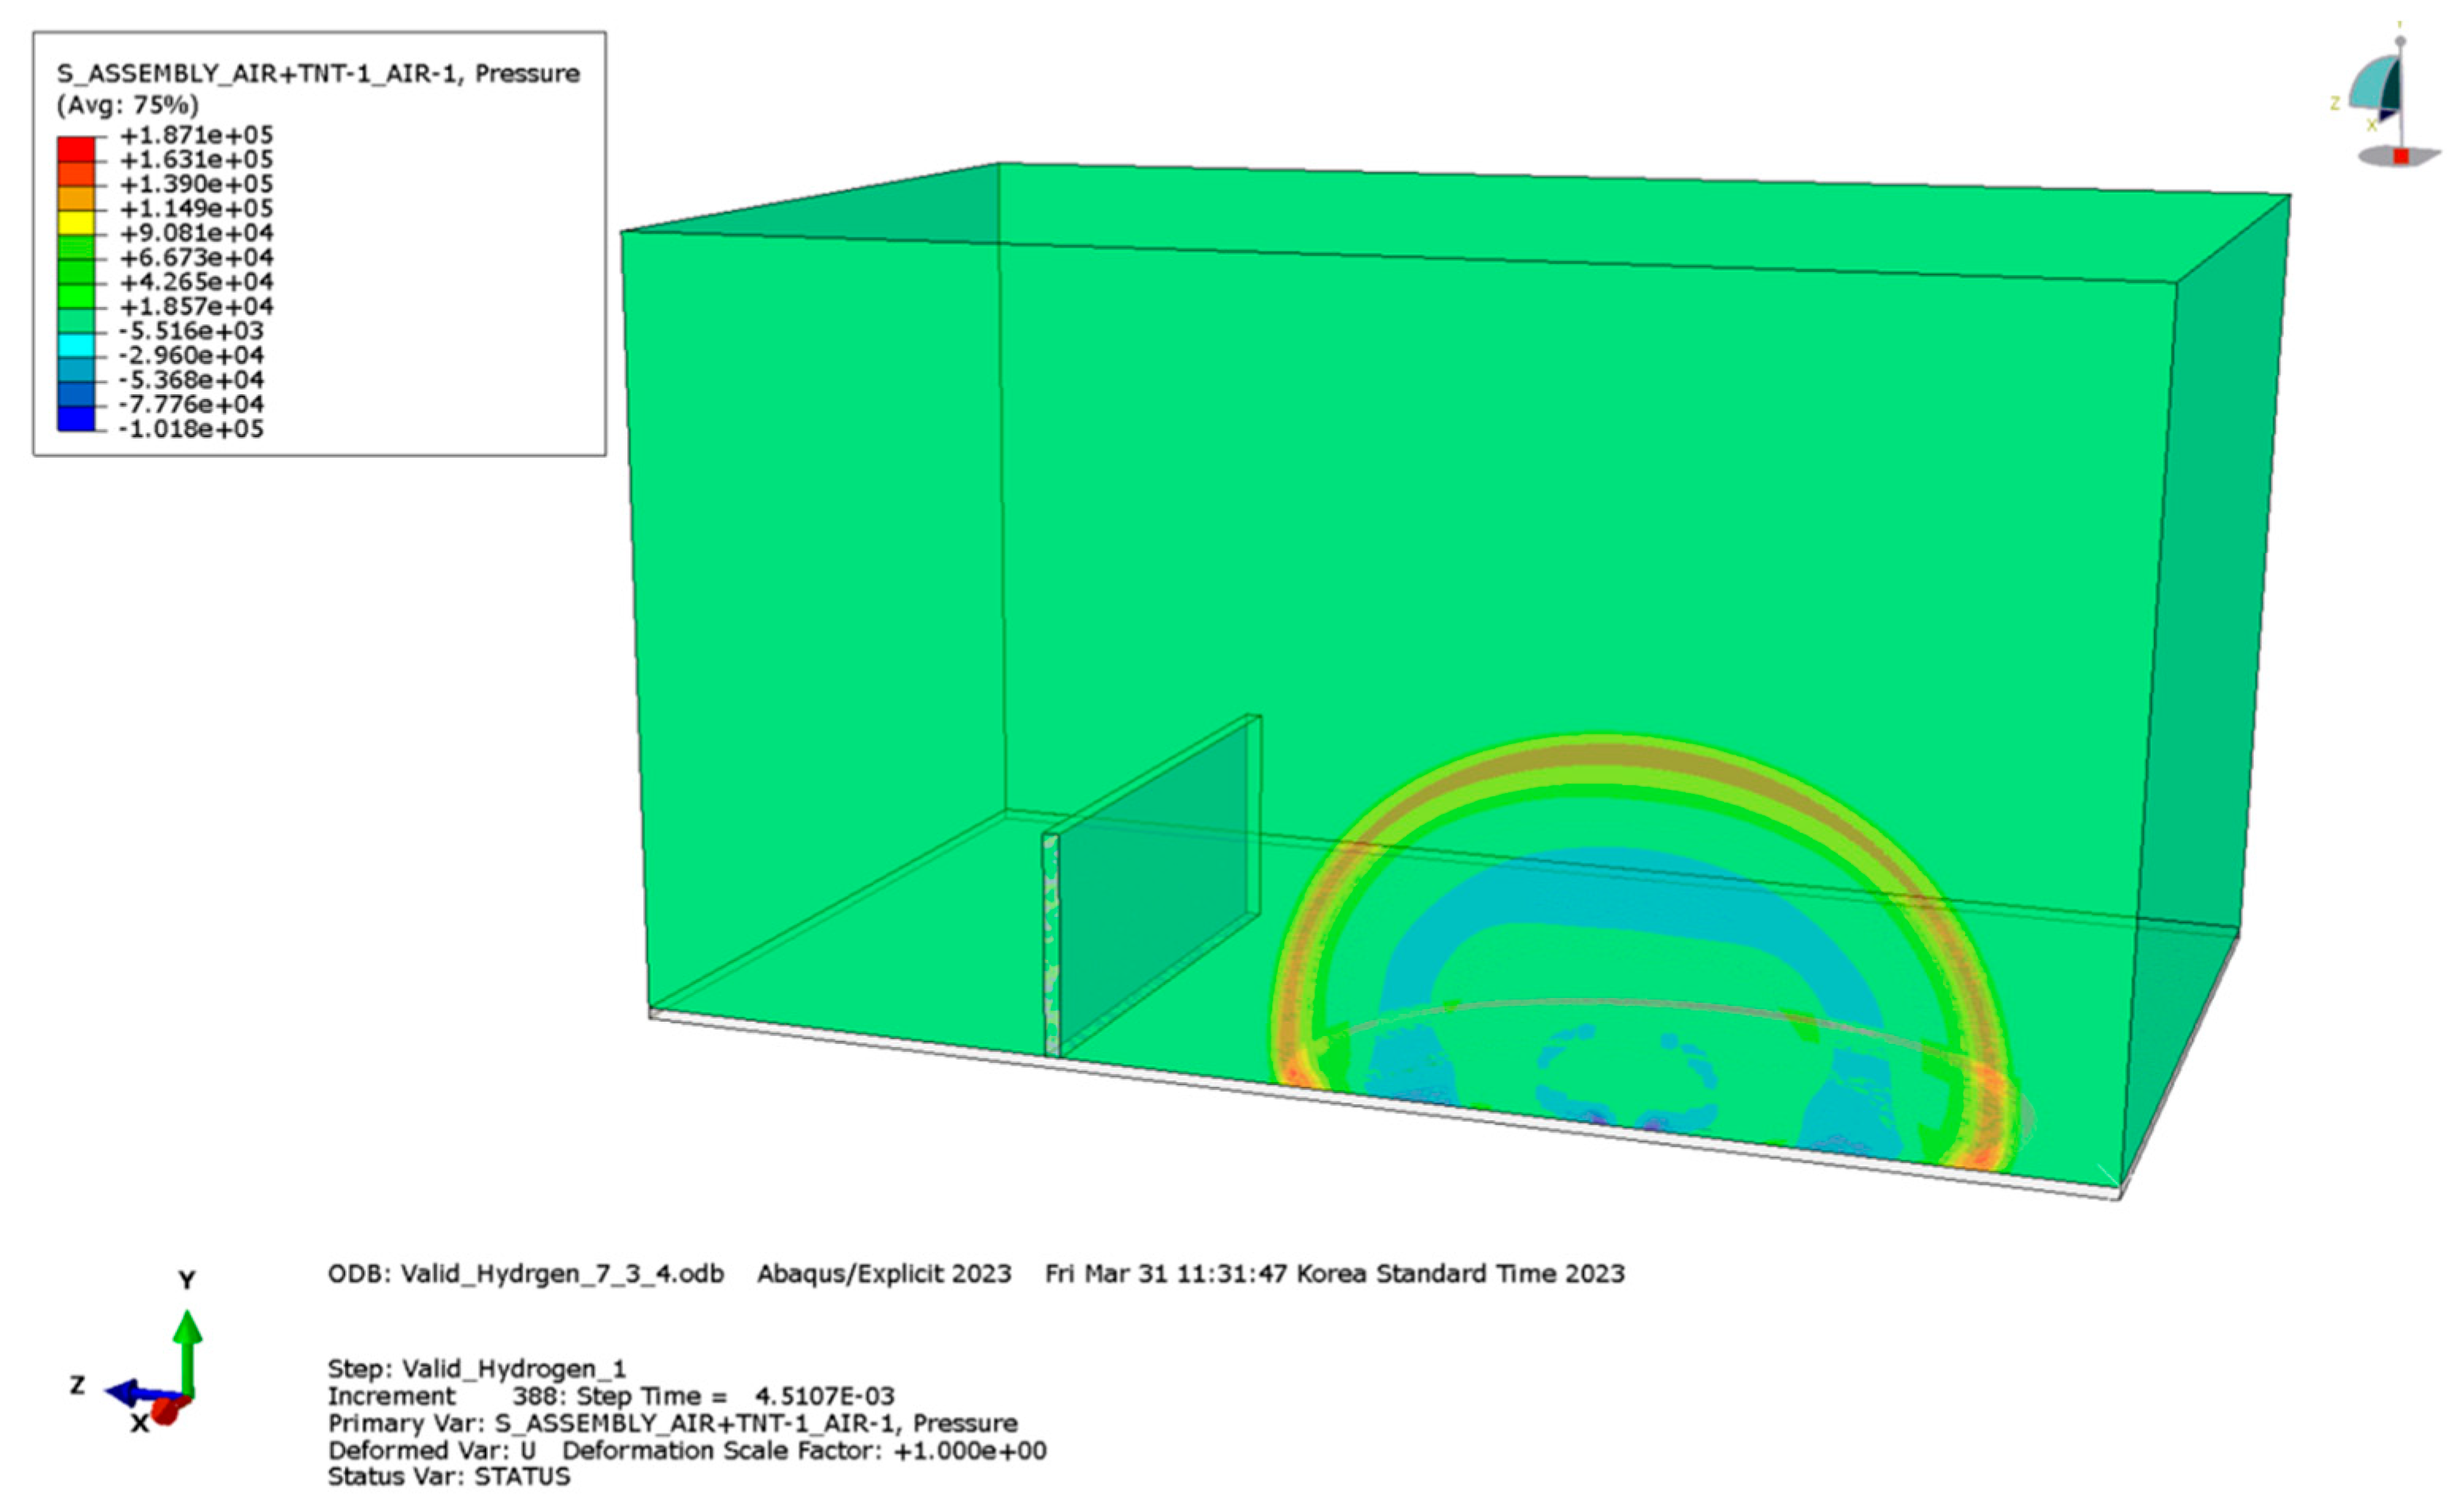The width and height of the screenshot is (2464, 1508).
Task: Click the red legend swatch at +1.871e+05
Action: tap(76, 148)
